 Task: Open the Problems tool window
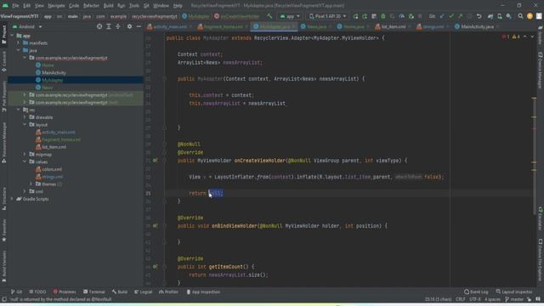coord(65,292)
